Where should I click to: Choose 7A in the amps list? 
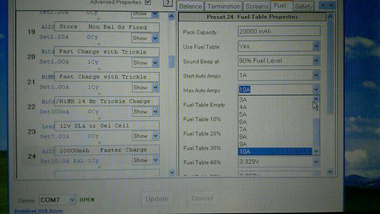275,129
